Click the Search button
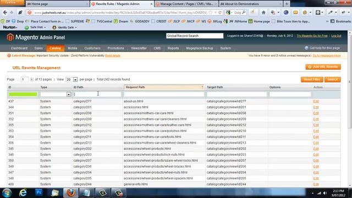 332,79
